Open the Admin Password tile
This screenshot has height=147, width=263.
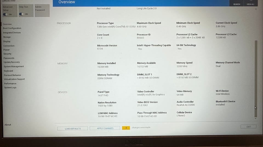point(42,11)
